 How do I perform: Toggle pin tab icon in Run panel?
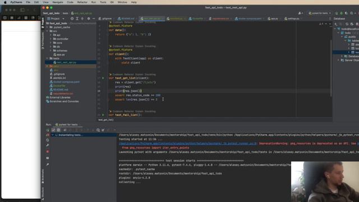click(x=47, y=164)
